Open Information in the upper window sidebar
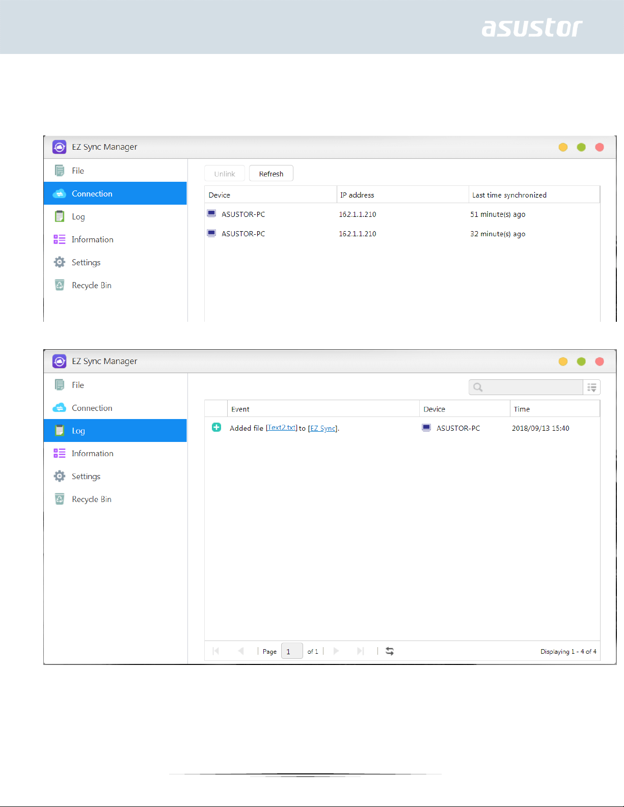 point(115,239)
